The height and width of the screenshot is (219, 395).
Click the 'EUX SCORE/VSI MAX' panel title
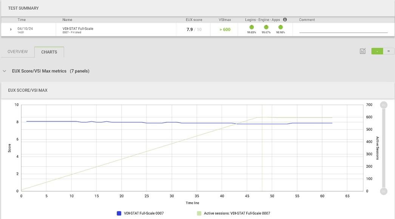28,90
